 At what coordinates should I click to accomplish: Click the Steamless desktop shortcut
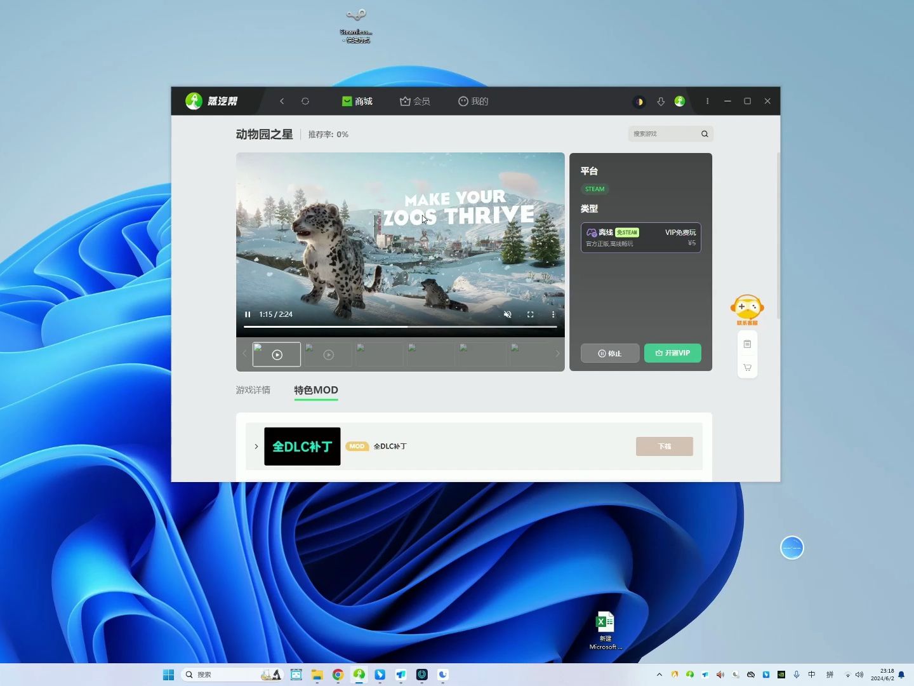356,25
